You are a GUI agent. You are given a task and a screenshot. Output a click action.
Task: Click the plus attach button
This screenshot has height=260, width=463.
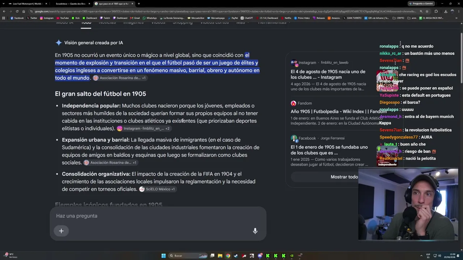coord(61,231)
